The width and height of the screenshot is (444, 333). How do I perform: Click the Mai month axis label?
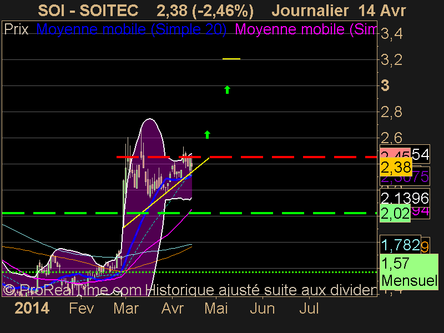coord(216,308)
